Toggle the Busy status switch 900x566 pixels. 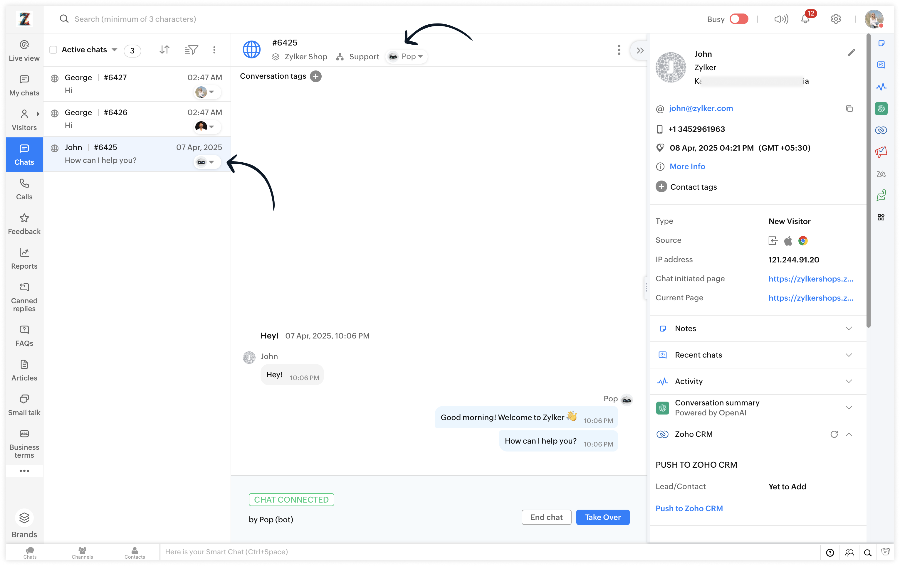coord(738,19)
